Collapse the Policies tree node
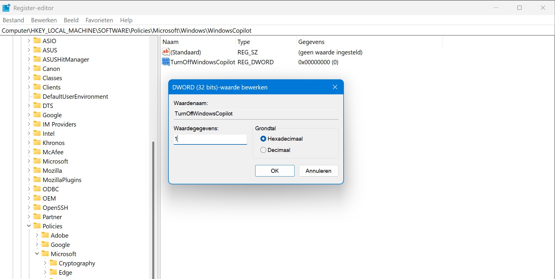The height and width of the screenshot is (279, 555). 29,226
